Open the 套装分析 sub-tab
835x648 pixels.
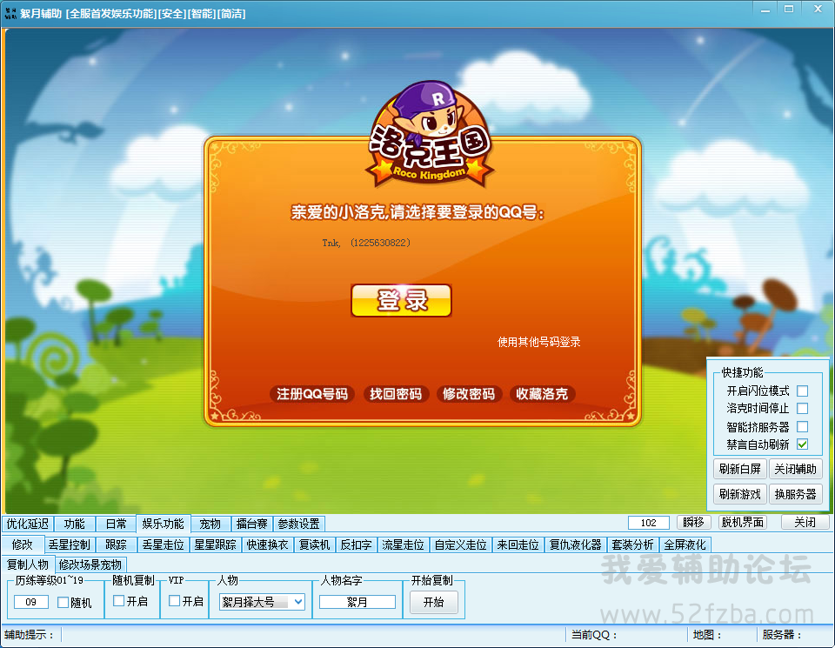632,545
